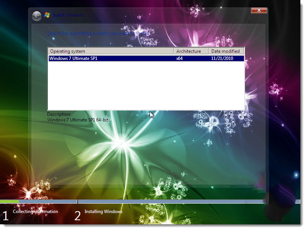This screenshot has height=230, width=306.
Task: Click the Installing Windows step label
Action: 103,212
